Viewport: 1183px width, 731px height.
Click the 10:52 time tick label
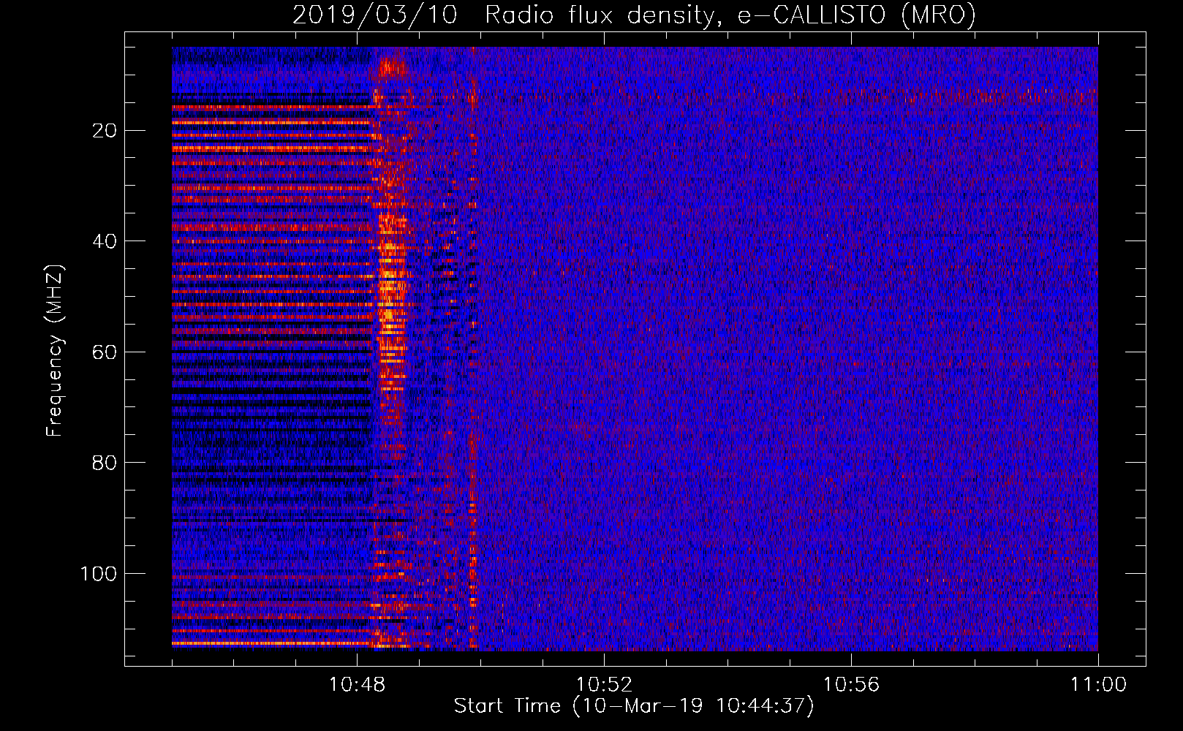604,685
